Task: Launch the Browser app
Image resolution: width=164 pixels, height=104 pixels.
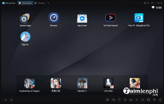Action: click(54, 18)
